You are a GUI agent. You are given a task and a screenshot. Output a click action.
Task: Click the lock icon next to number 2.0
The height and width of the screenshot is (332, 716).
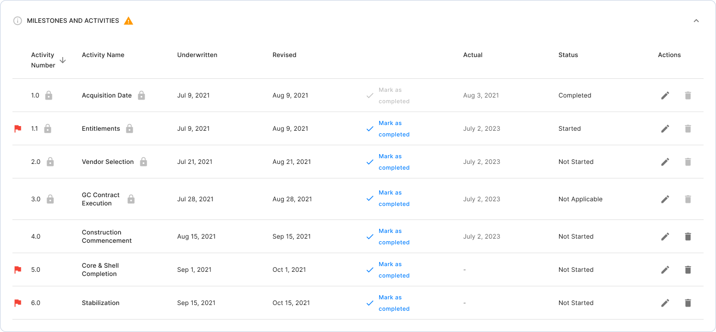(50, 162)
